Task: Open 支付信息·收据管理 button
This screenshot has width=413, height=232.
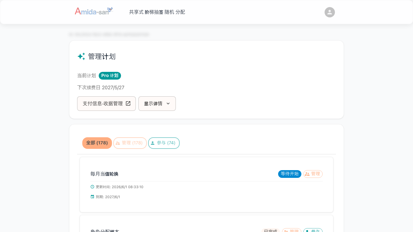Action: pyautogui.click(x=106, y=103)
